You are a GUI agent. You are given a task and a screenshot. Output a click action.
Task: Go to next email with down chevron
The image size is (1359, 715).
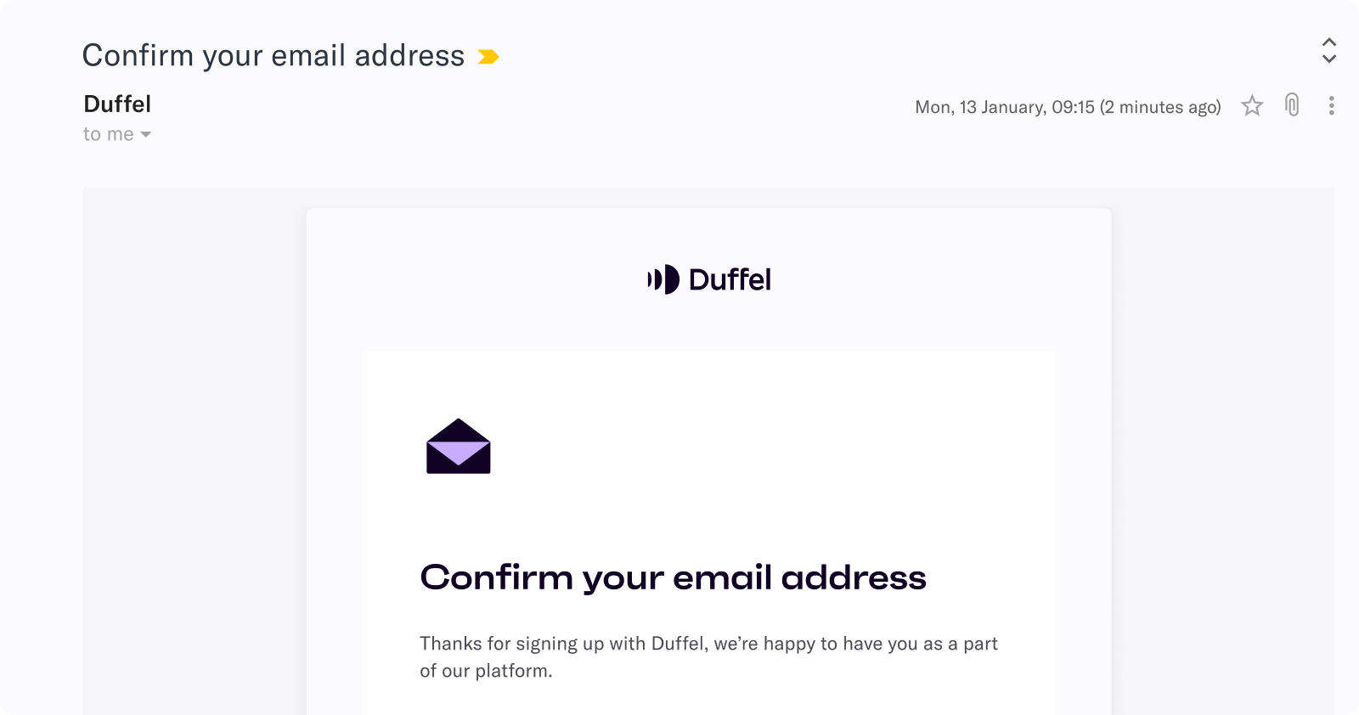[1329, 59]
